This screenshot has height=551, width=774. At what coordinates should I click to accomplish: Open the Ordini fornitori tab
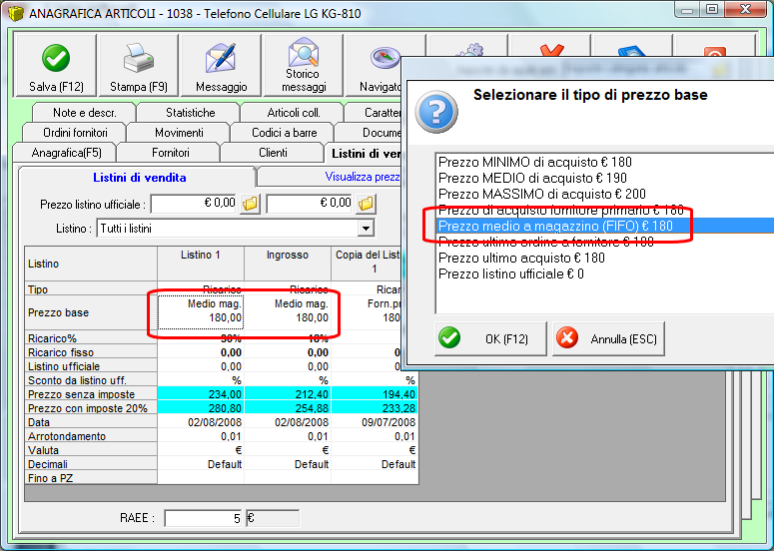75,133
